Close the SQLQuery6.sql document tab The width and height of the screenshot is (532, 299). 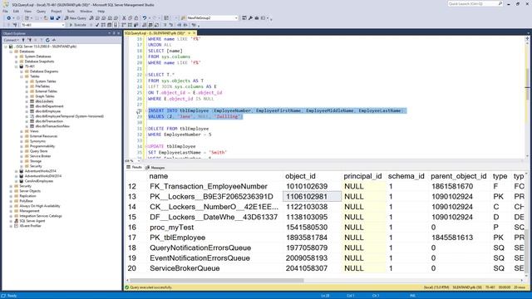194,33
